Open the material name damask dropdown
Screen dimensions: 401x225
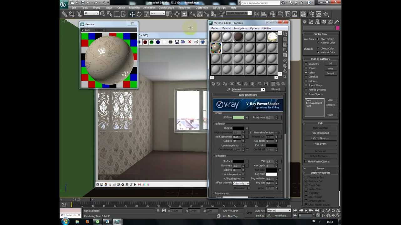tap(263, 90)
